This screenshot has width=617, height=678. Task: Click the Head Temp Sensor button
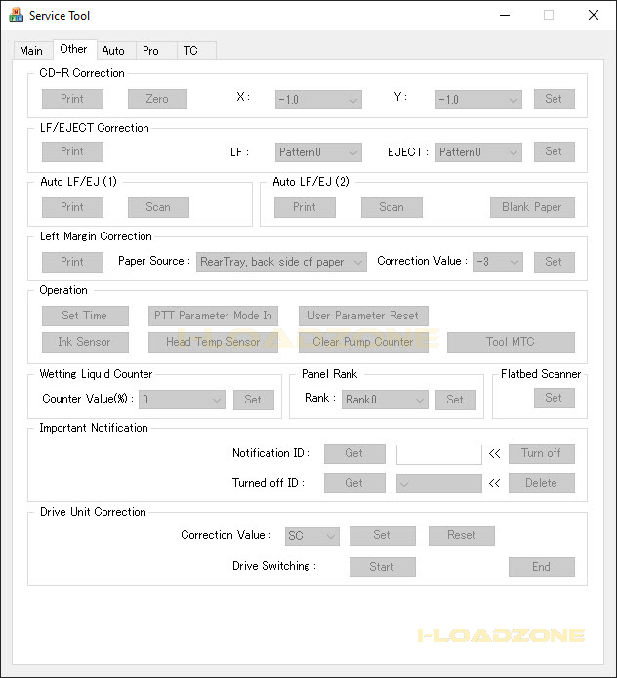[213, 342]
